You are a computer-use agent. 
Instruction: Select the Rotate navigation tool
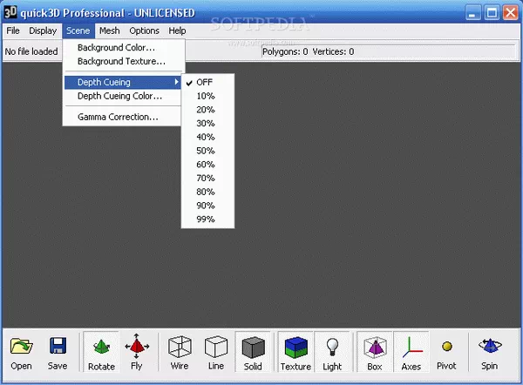[101, 352]
